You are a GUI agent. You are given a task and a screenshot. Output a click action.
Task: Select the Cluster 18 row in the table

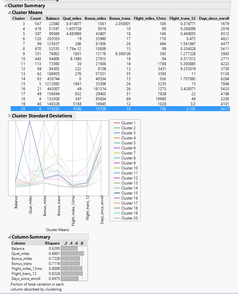click(120, 99)
